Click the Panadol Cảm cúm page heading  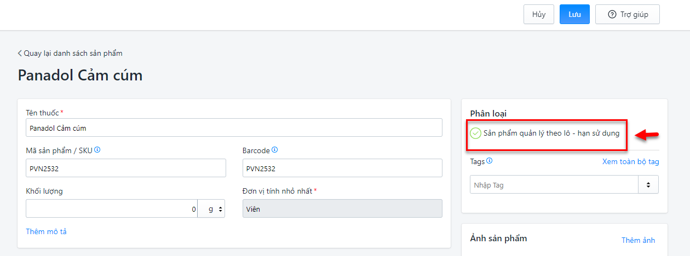(80, 75)
